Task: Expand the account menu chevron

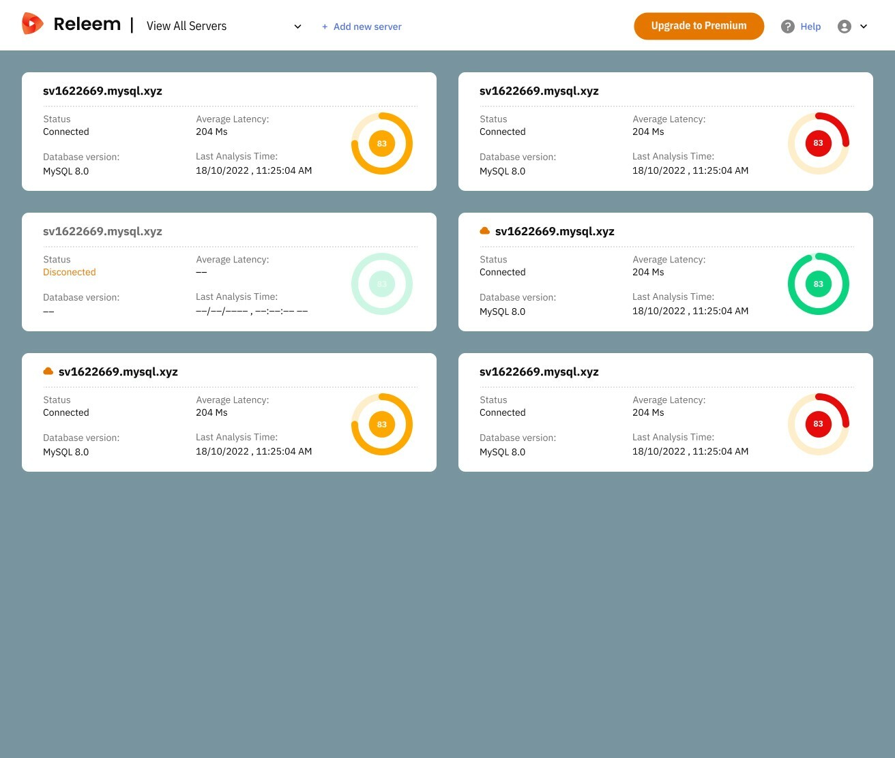Action: (864, 27)
